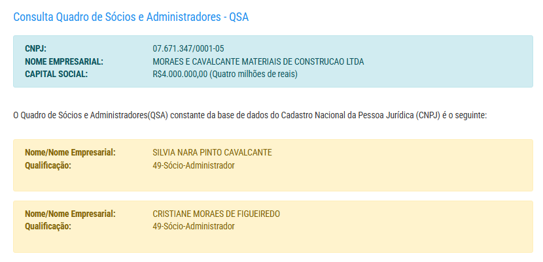Select the CNPJ number 07.671.347/0001-05
This screenshot has width=543, height=262.
pyautogui.click(x=188, y=48)
